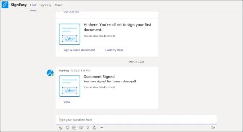Image resolution: width=243 pixels, height=132 pixels.
Task: Click the document thumbnail in the Document Signed card
Action: click(x=69, y=86)
